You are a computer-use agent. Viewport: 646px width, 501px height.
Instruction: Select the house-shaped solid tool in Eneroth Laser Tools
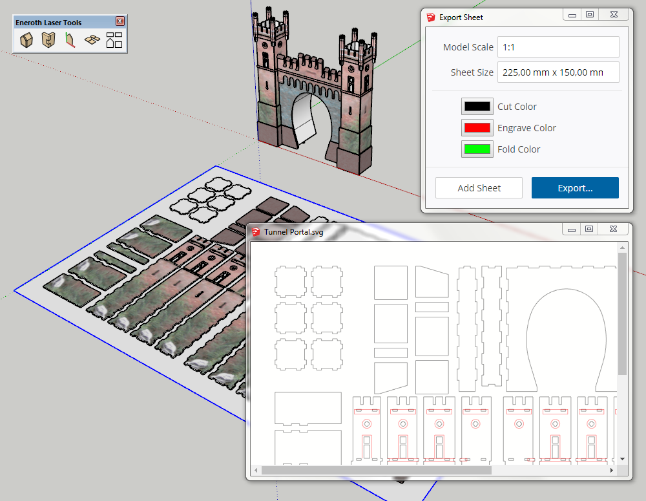(x=26, y=39)
